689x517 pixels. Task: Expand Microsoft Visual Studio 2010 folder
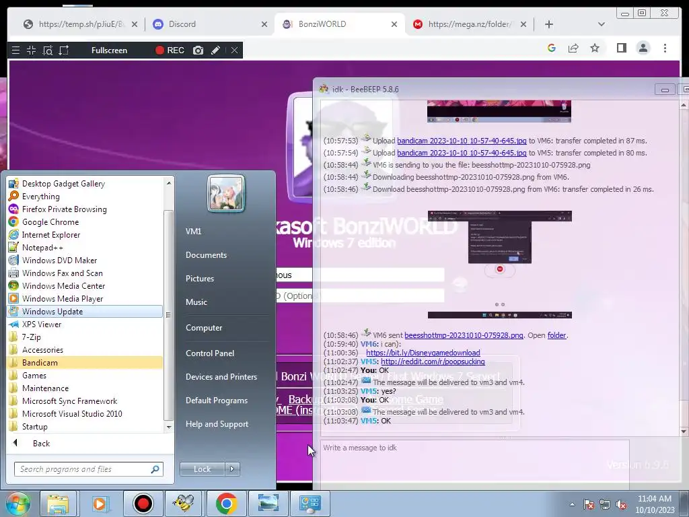point(85,413)
